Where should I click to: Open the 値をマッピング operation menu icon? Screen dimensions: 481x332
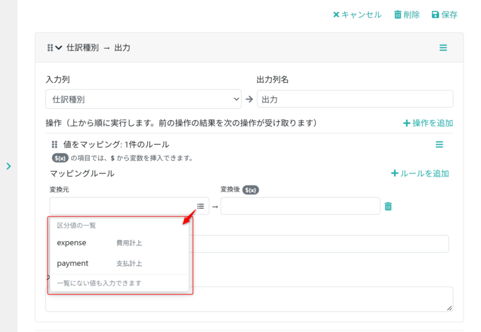(440, 145)
